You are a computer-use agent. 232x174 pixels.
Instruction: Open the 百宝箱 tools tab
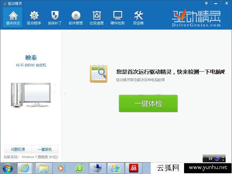(x=138, y=17)
